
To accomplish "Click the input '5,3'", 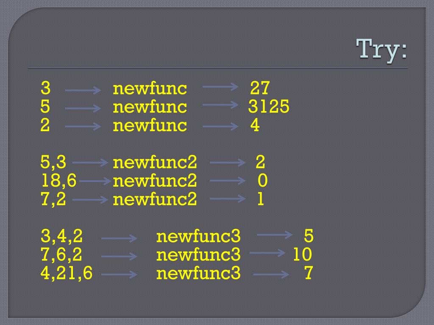I will pyautogui.click(x=53, y=162).
